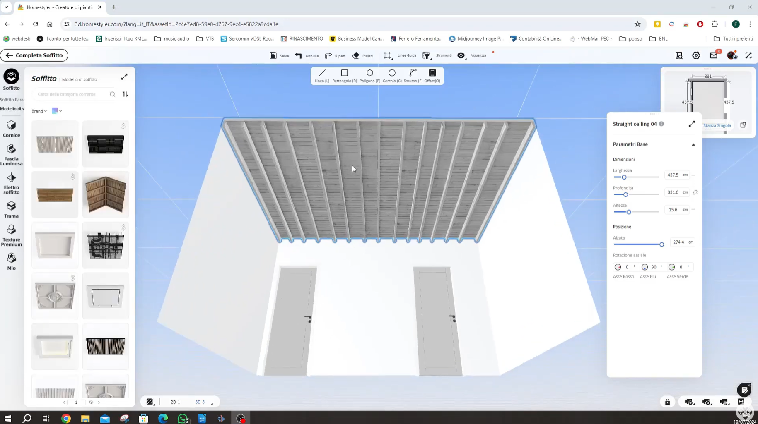The height and width of the screenshot is (424, 758).
Task: Toggle the lock icon at bottom right
Action: click(x=667, y=402)
